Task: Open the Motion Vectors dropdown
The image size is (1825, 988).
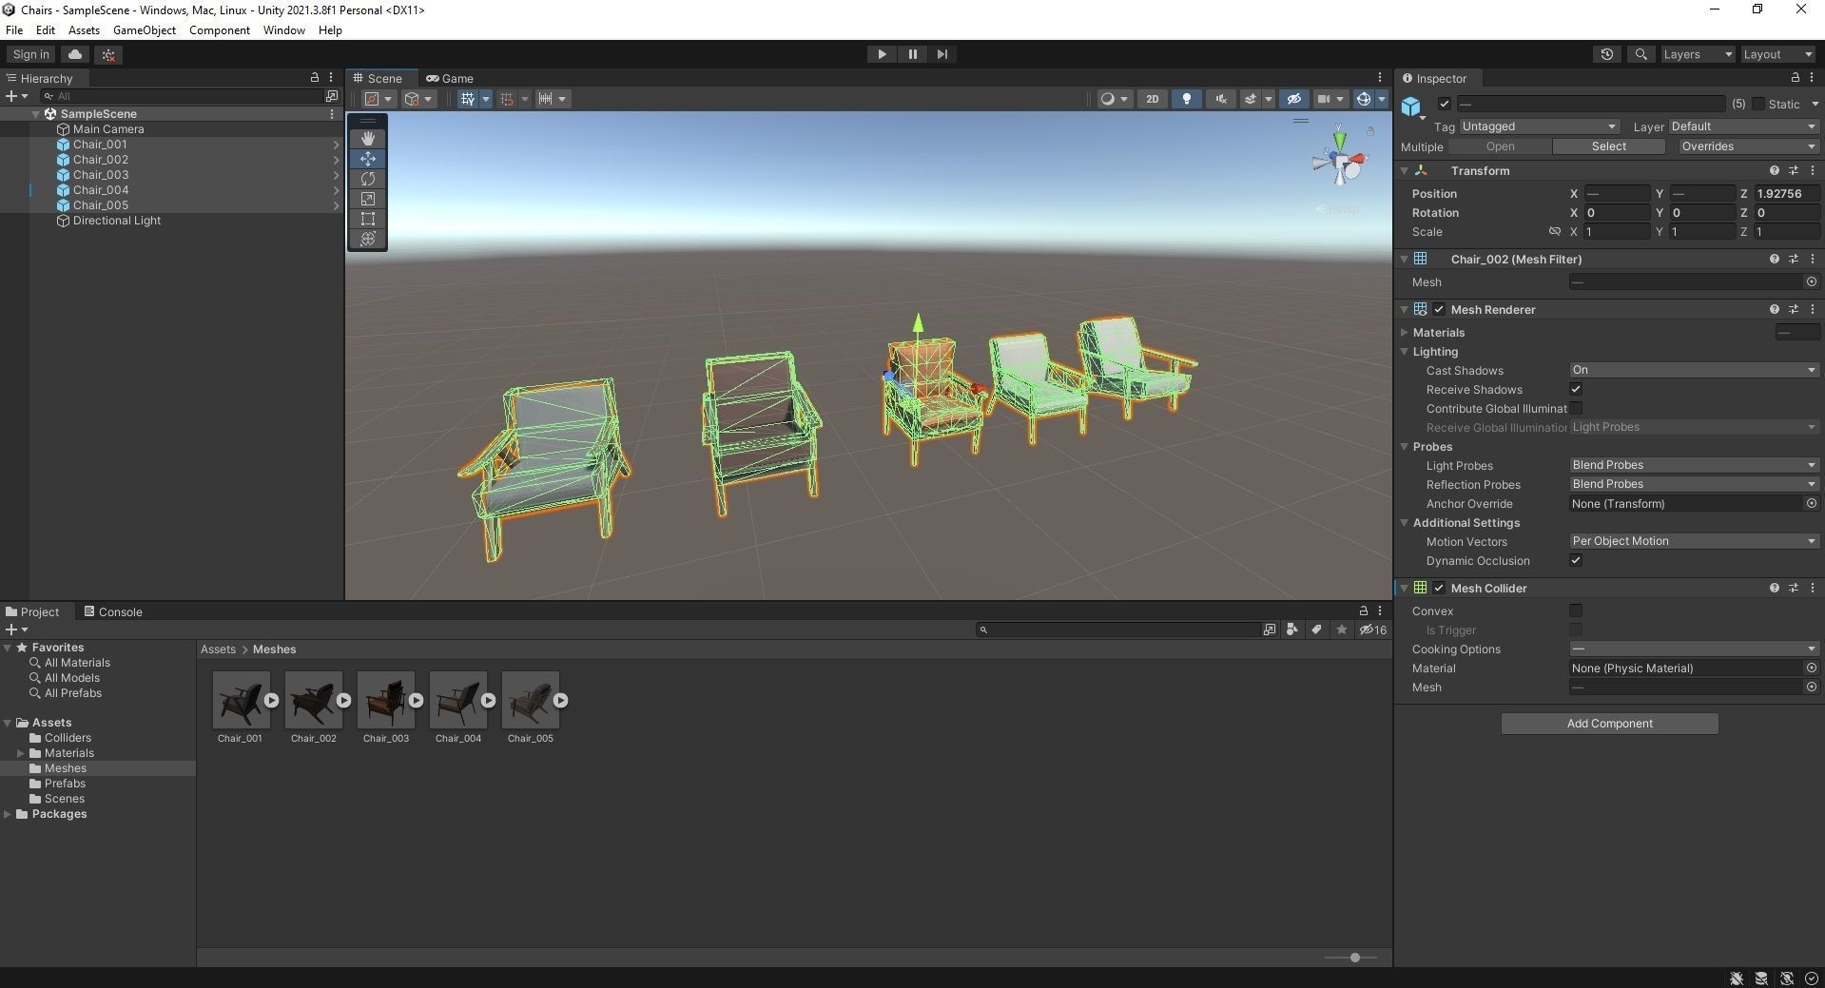Action: point(1694,541)
